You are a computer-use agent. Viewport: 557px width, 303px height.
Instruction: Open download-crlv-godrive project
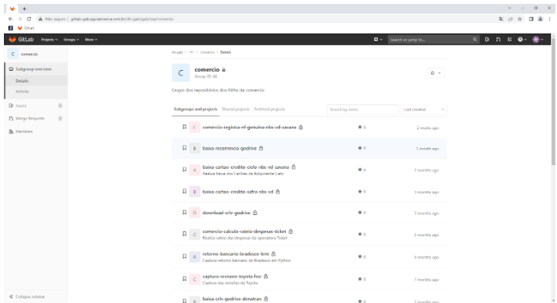226,213
